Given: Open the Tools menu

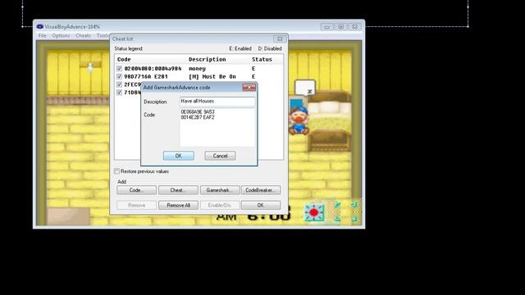Looking at the screenshot, I should 103,35.
